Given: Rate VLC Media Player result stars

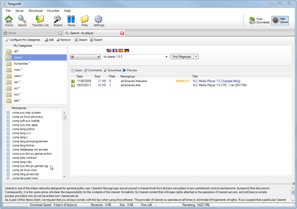Looking at the screenshot, I should (182, 81).
